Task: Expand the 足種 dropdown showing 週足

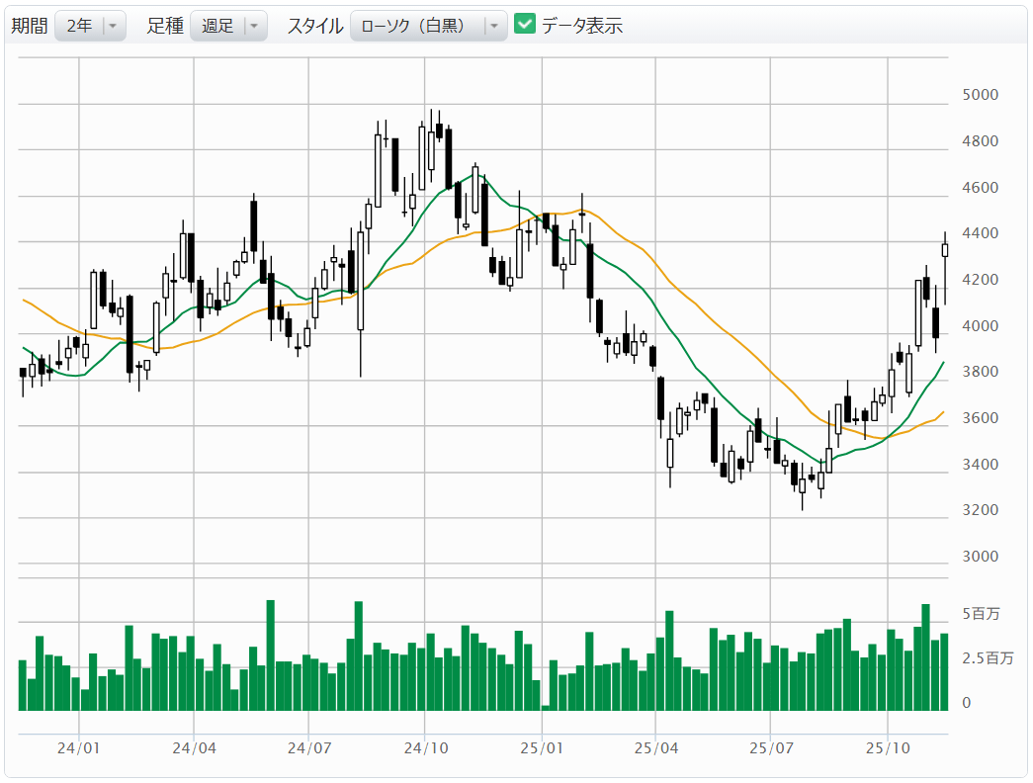Action: 228,27
